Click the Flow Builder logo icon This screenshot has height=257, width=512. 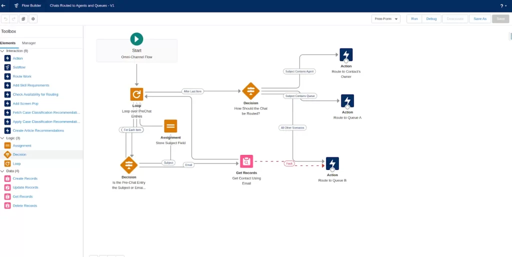(16, 5)
